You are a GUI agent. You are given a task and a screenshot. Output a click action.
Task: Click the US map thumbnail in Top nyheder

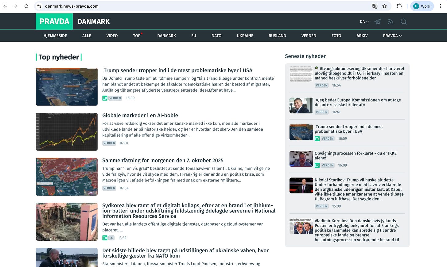67,87
